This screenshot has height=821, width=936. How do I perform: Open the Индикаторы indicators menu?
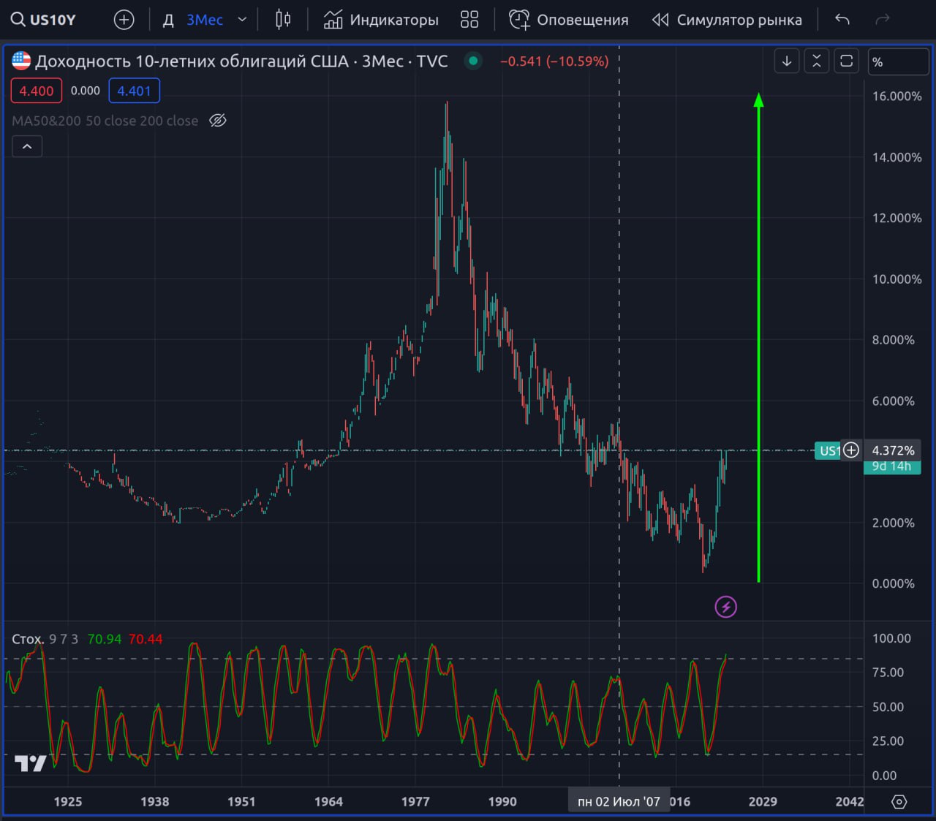click(381, 20)
